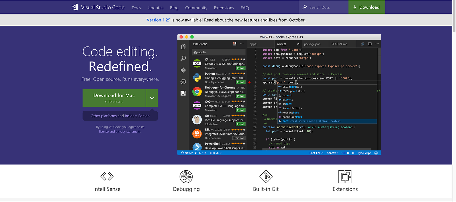Open the FAQ menu item
Image resolution: width=456 pixels, height=202 pixels.
(x=245, y=8)
